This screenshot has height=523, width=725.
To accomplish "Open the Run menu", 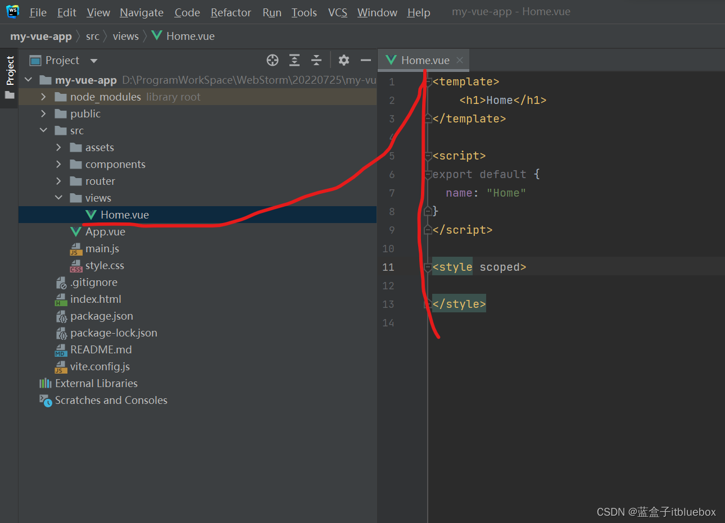I will 272,12.
